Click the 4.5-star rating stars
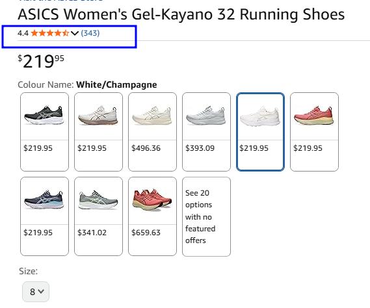The height and width of the screenshot is (308, 370). click(50, 33)
